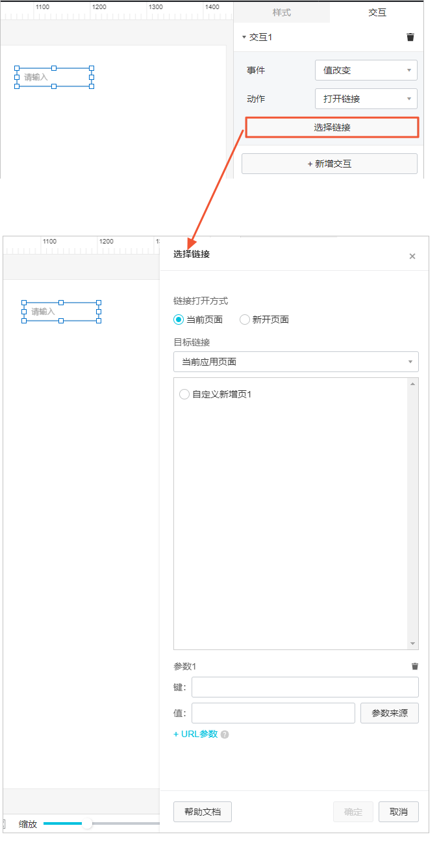
Task: Click the page list scrollbar down arrow
Action: pos(413,644)
